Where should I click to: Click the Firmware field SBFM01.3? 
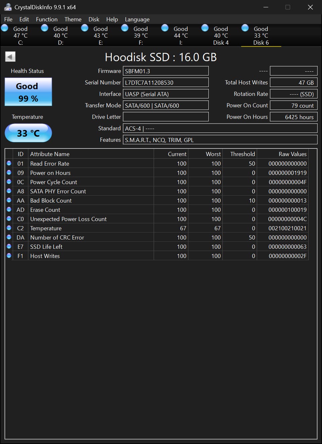click(x=166, y=71)
